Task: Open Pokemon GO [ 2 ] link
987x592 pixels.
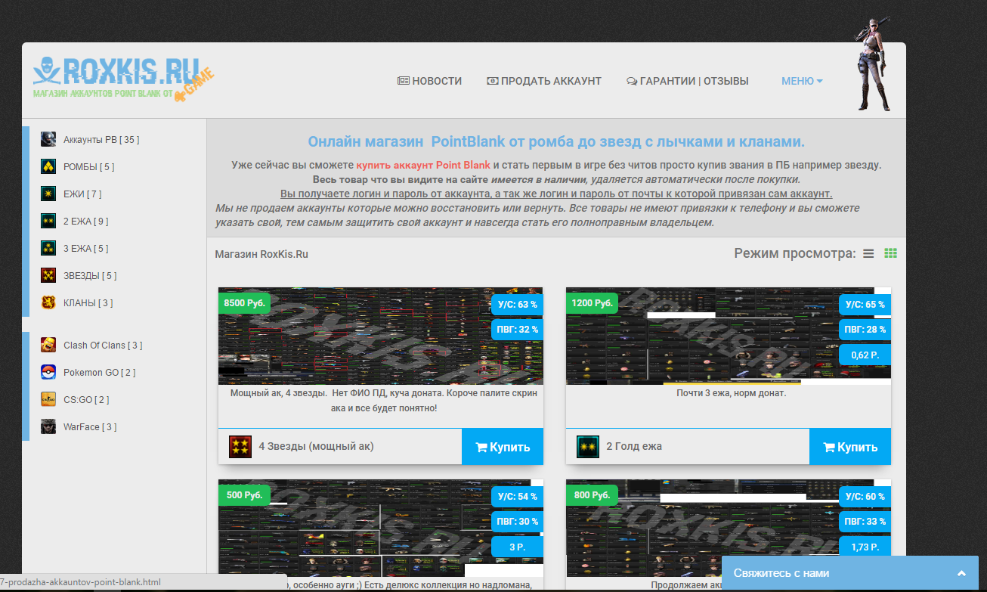Action: pos(100,373)
